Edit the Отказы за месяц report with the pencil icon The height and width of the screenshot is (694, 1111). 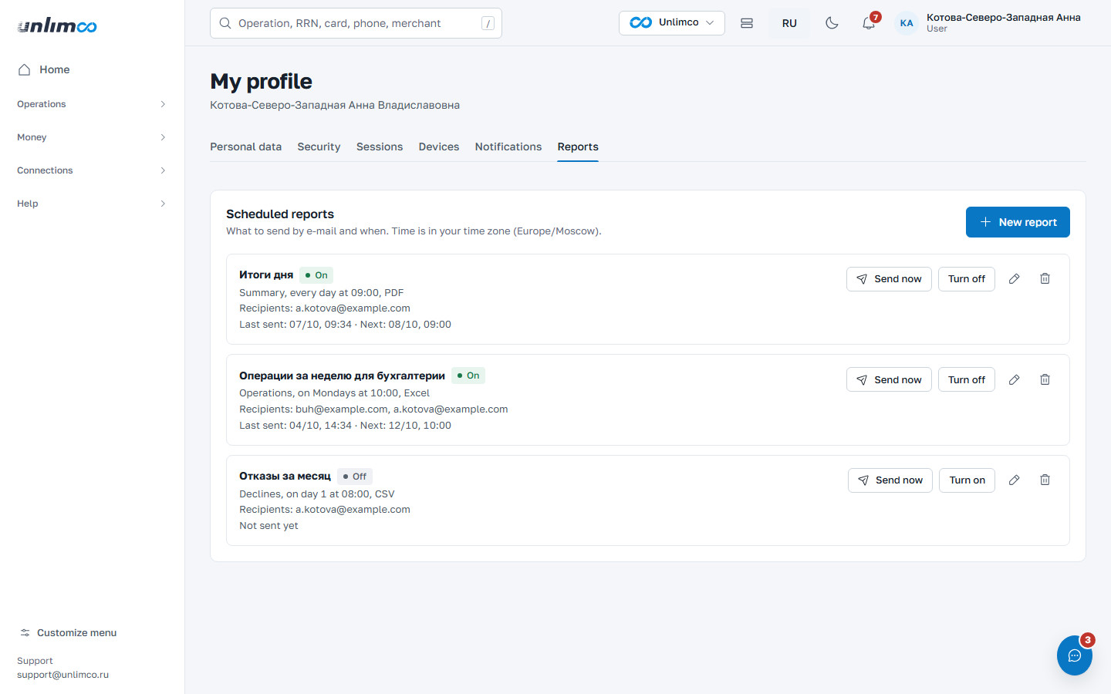[x=1015, y=480]
